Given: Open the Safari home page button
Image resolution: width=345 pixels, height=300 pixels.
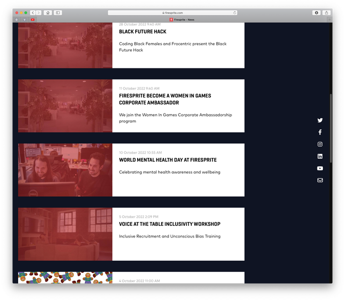Looking at the screenshot, I should [48, 13].
